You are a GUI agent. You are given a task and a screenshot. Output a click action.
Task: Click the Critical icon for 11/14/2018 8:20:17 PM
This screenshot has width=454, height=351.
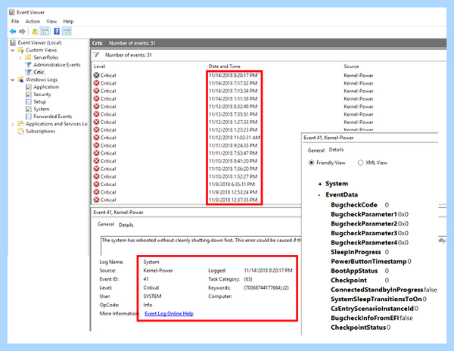[96, 75]
